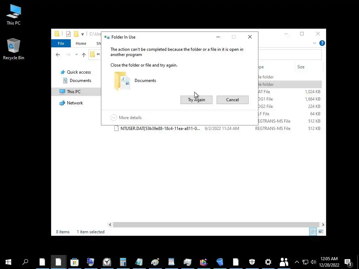Open taskbar Search magnifier
Screen dimensions: 359x269
point(25,262)
